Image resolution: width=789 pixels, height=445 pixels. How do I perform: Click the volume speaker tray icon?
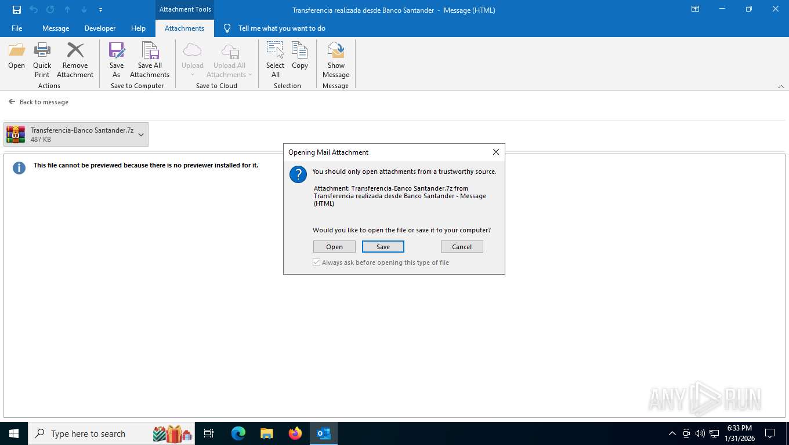[700, 433]
